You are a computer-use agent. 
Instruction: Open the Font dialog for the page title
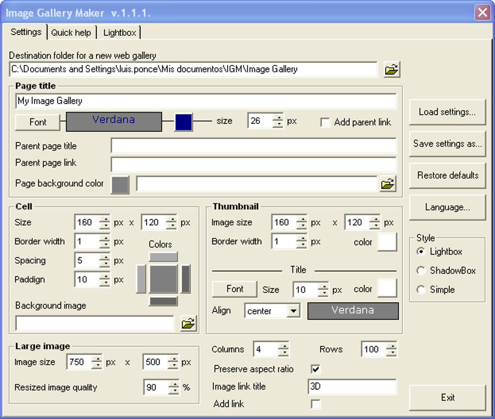(37, 122)
